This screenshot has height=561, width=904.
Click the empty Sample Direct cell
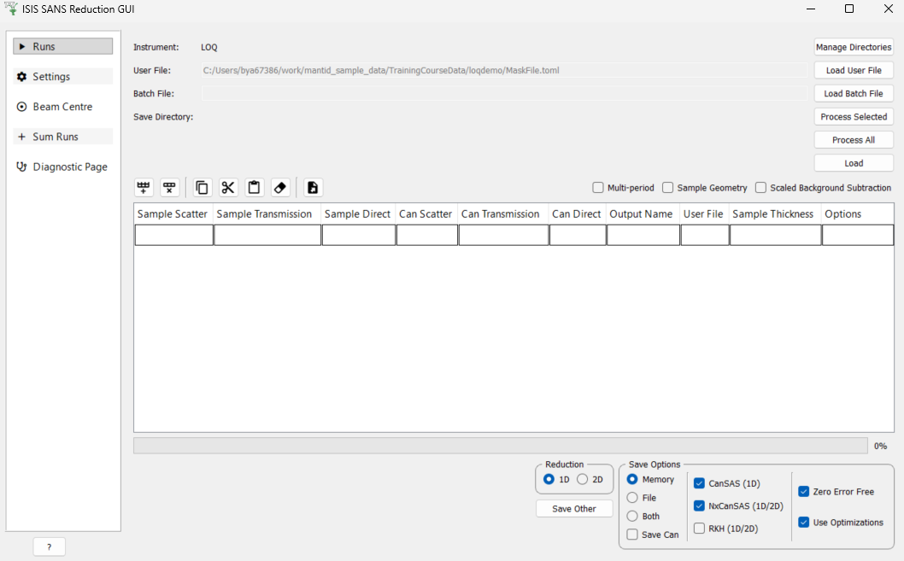[359, 235]
